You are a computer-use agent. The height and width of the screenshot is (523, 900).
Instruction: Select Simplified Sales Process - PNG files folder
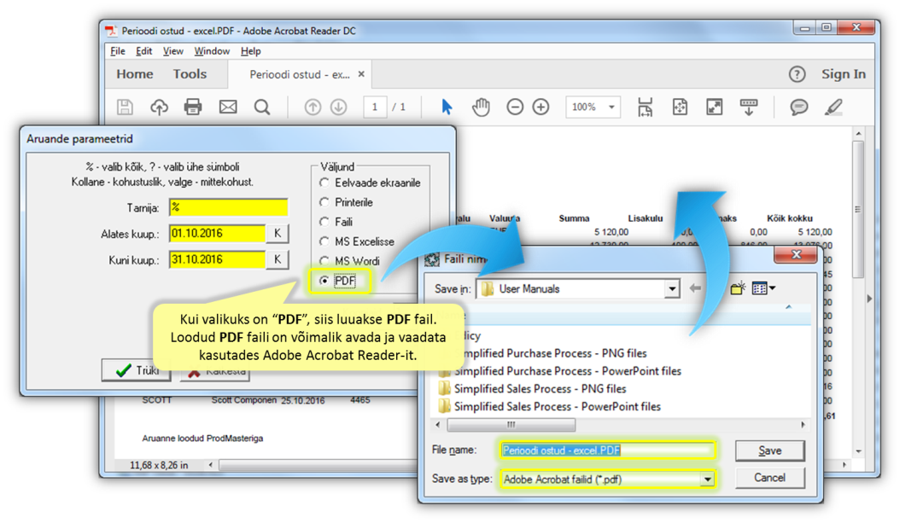pos(532,389)
